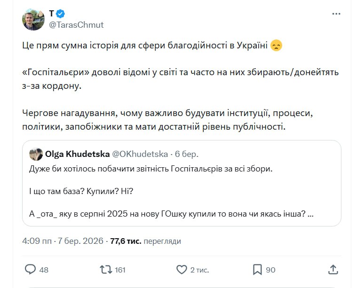Screen dimensions: 356x288
Task: Click the 48 replies count
Action: click(x=44, y=270)
